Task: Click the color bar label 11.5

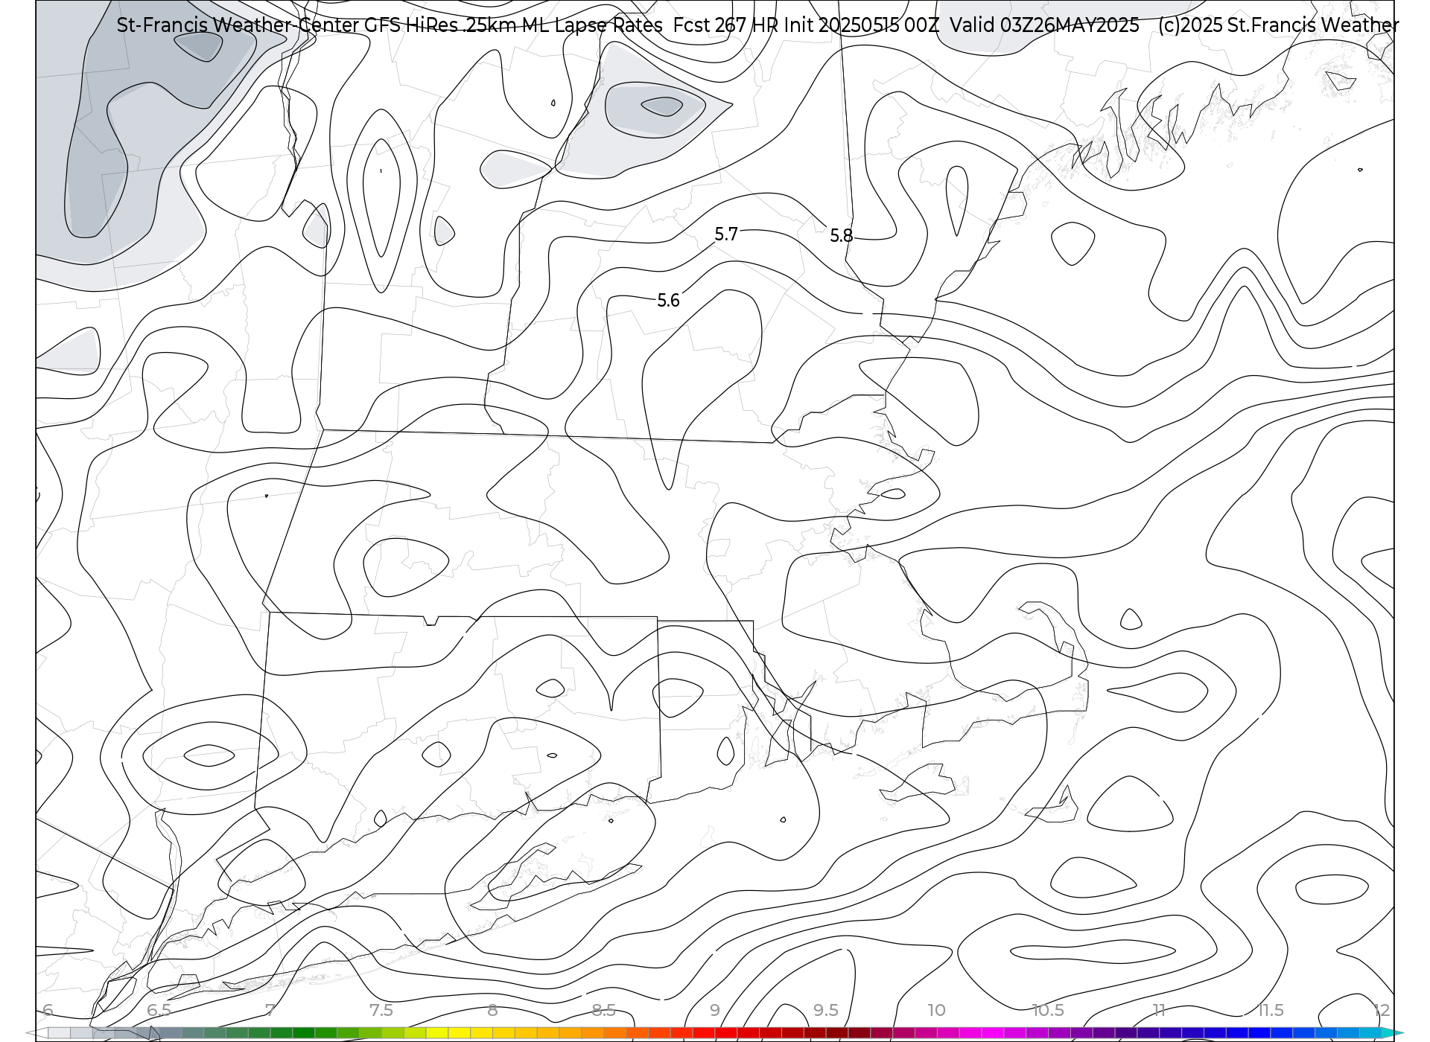Action: (1271, 1010)
